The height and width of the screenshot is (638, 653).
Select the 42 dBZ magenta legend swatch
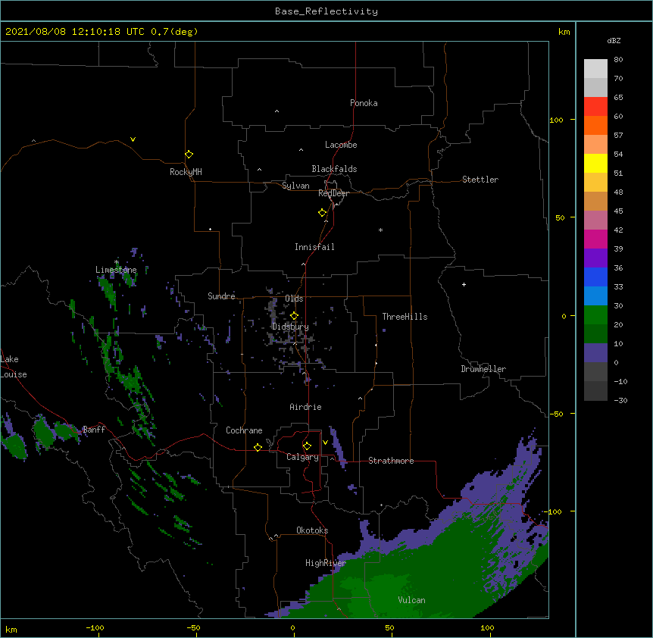[x=595, y=239]
